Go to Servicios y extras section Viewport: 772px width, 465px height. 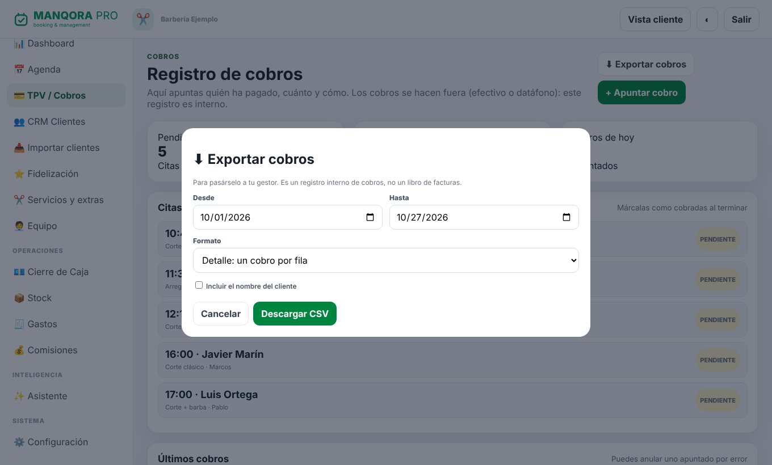tap(66, 200)
